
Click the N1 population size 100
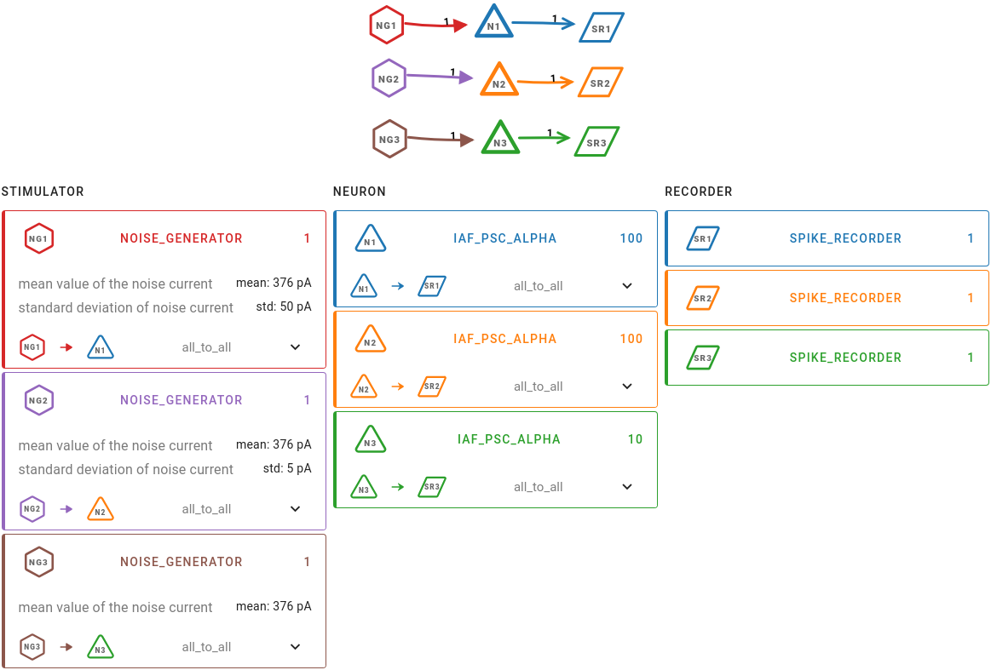[x=631, y=238]
